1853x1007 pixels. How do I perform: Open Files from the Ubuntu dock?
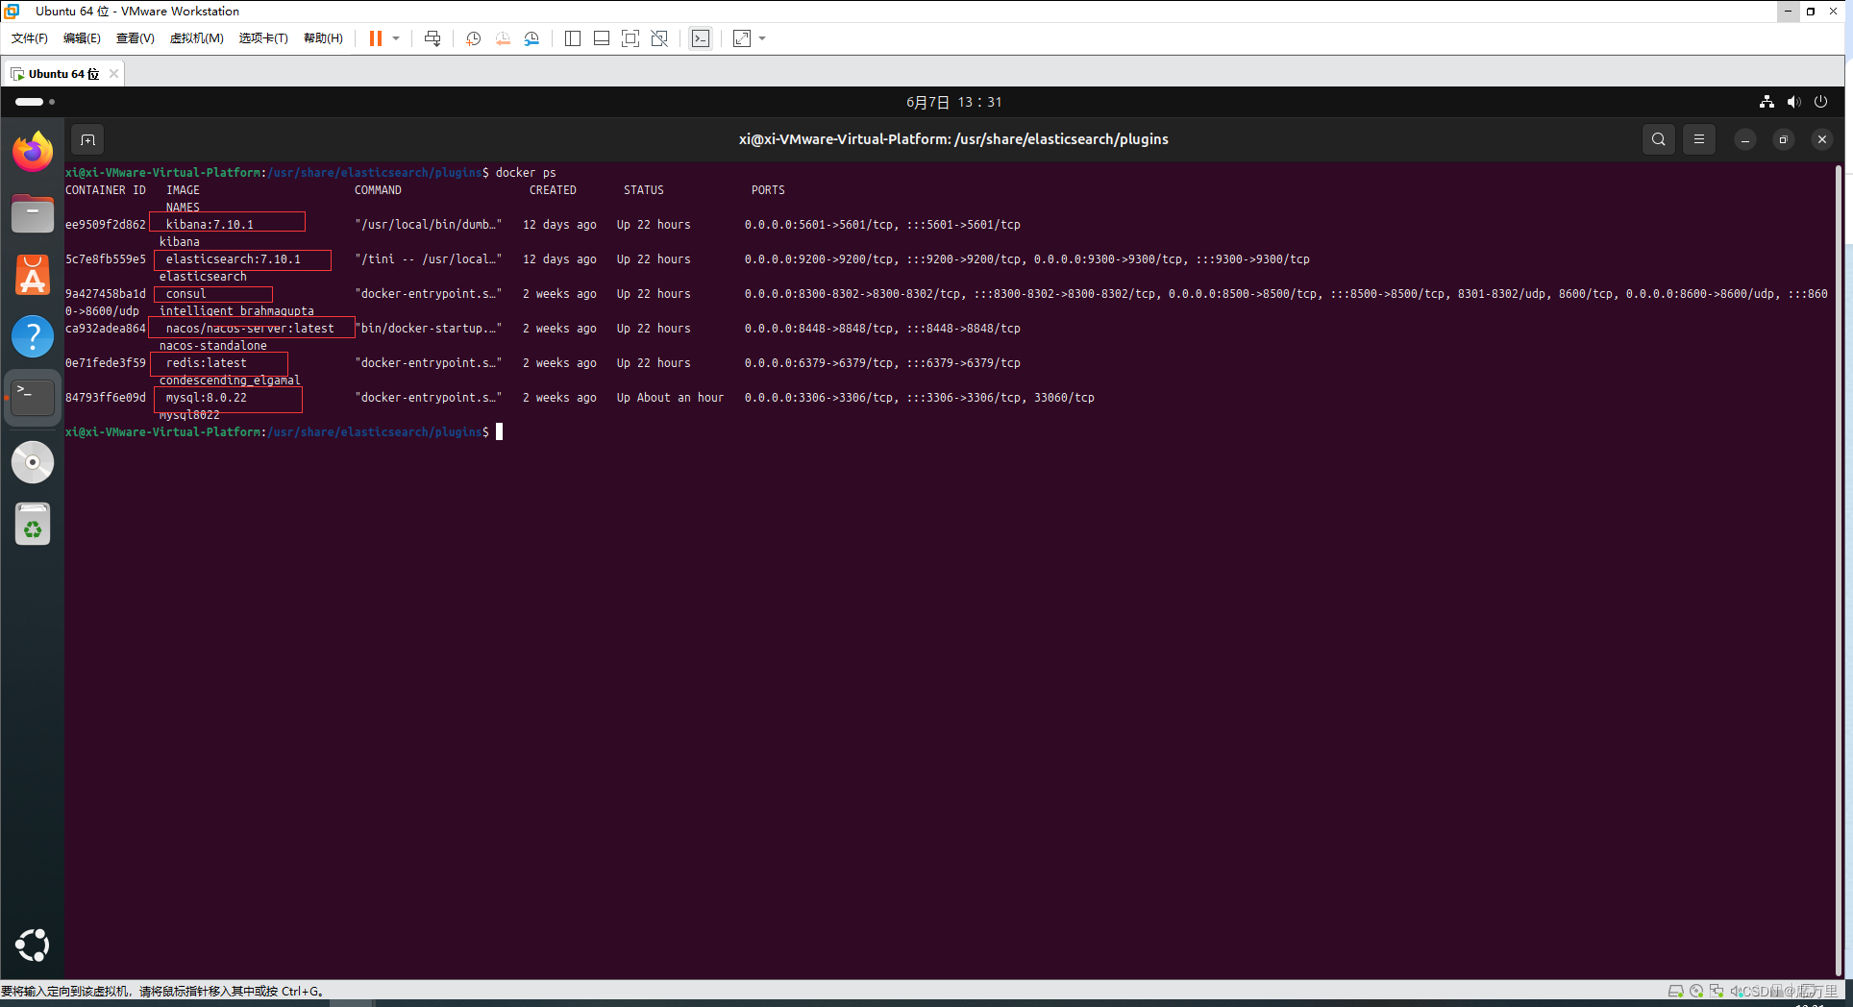33,213
